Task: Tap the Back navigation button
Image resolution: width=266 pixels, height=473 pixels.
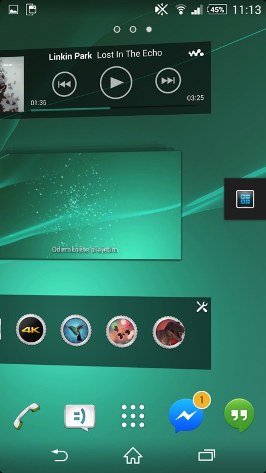Action: tap(60, 455)
